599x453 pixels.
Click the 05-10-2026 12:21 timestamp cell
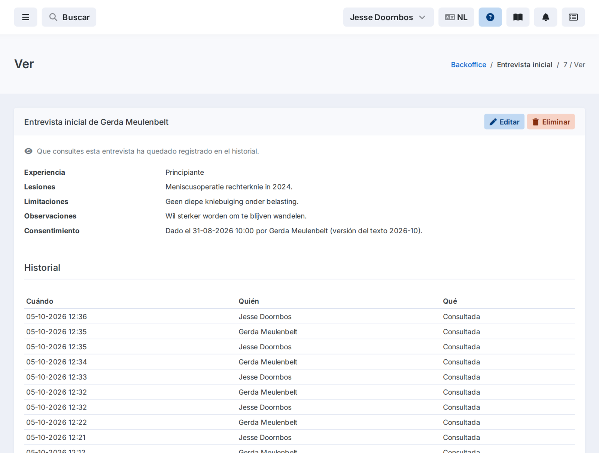pyautogui.click(x=56, y=438)
